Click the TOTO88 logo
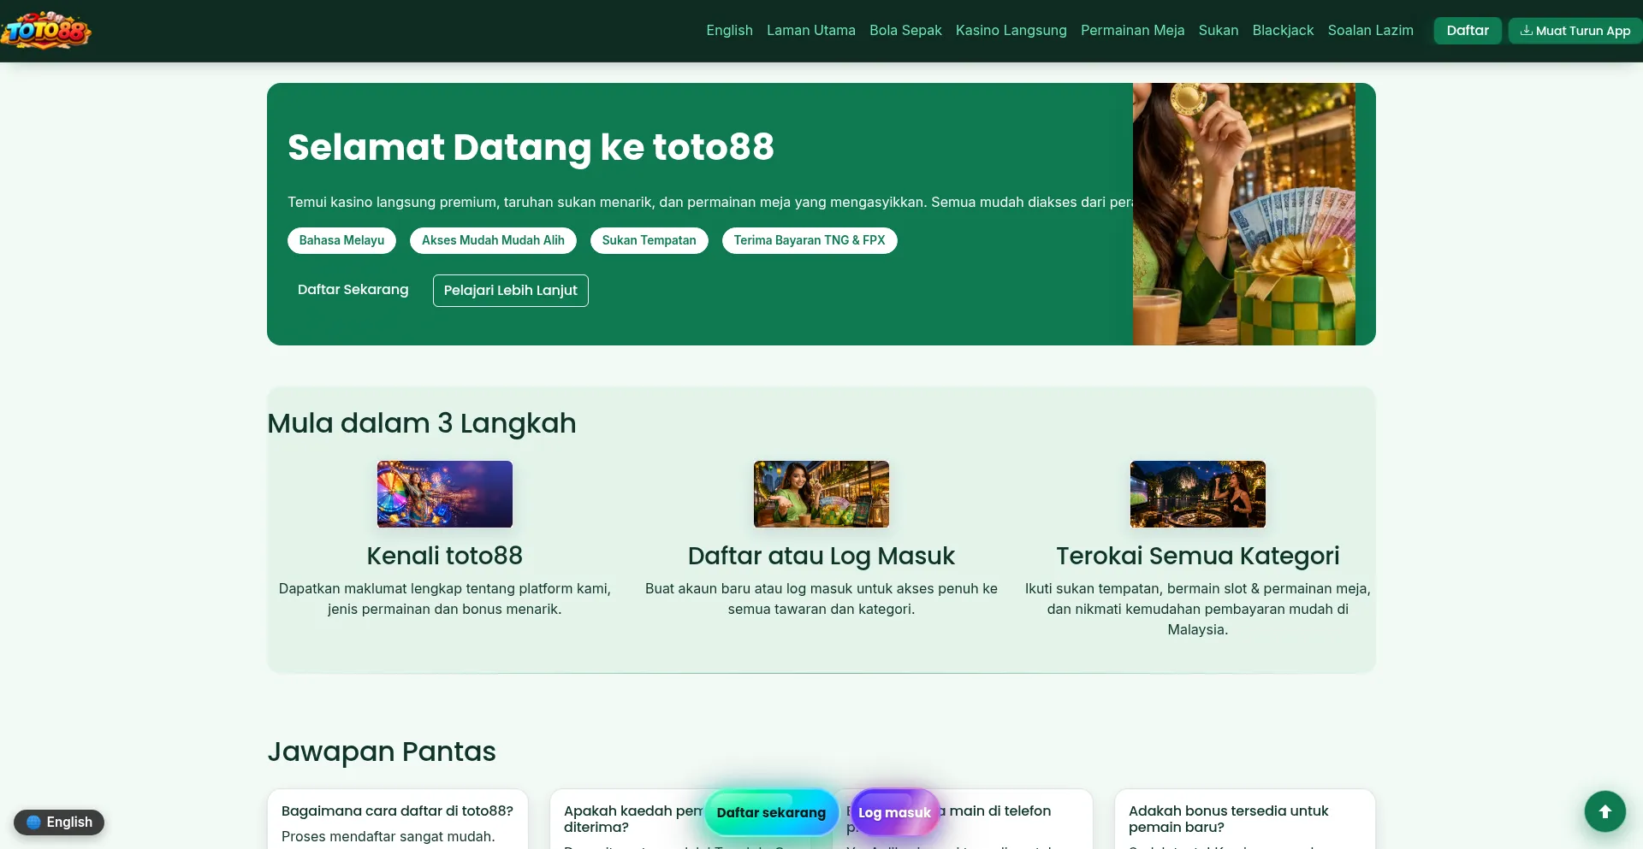Image resolution: width=1643 pixels, height=849 pixels. 46,30
